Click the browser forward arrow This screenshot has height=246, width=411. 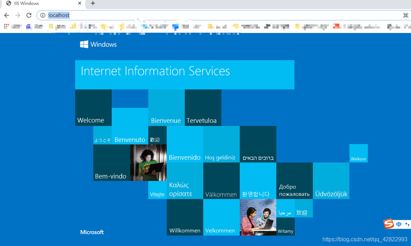click(17, 15)
